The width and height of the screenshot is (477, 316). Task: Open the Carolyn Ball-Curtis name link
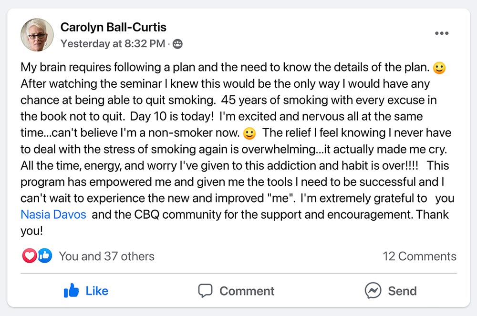point(114,28)
